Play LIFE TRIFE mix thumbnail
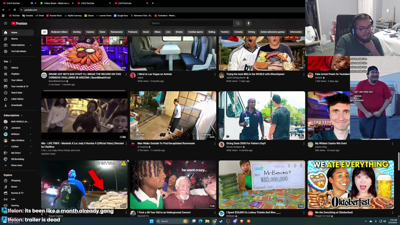 click(x=84, y=115)
